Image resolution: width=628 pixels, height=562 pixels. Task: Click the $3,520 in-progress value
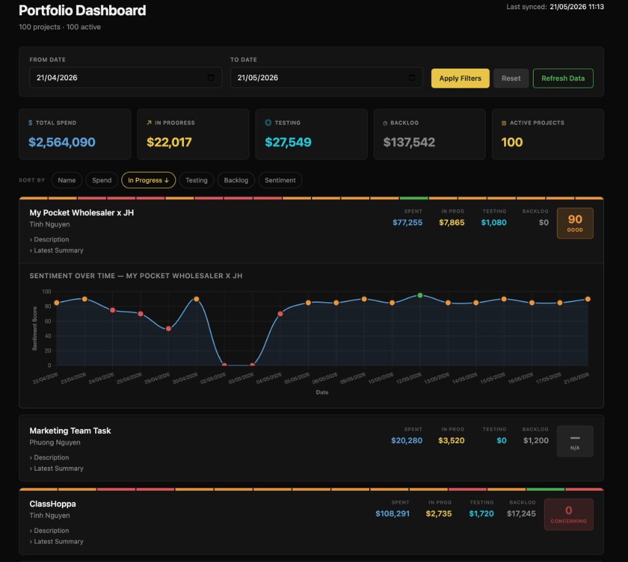(451, 441)
